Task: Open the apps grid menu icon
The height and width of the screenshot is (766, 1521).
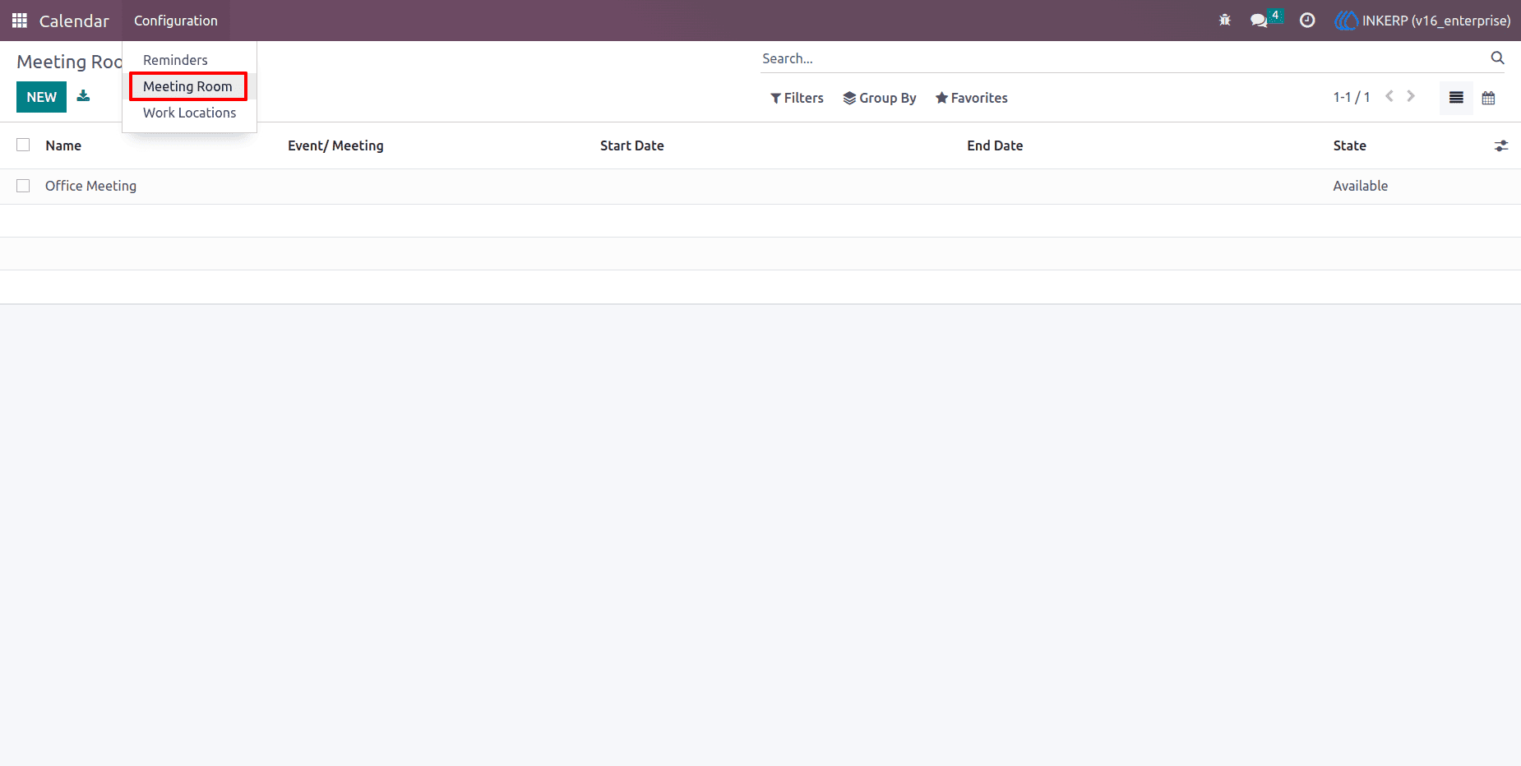Action: tap(20, 21)
